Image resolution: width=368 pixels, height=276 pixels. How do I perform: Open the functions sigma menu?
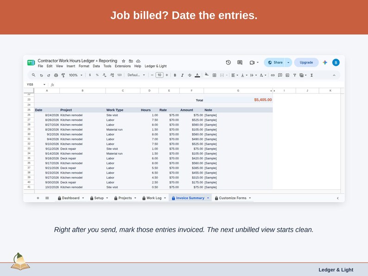tap(311, 75)
